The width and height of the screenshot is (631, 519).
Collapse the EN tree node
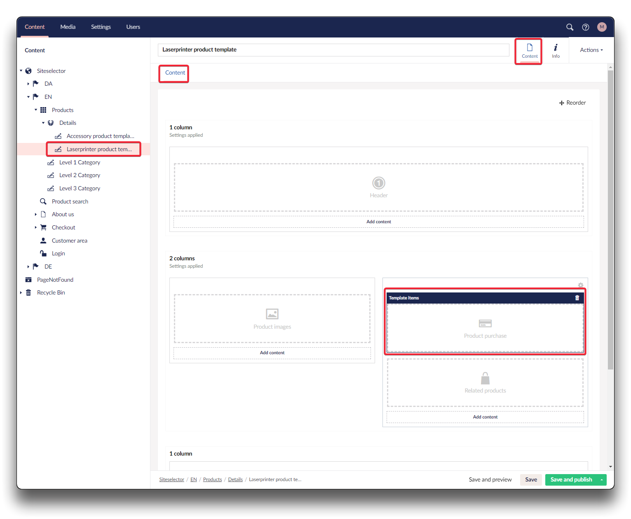click(28, 97)
